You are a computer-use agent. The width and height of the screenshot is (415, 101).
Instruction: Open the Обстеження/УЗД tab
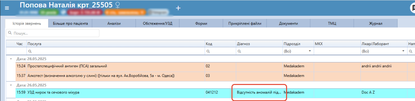point(157,23)
